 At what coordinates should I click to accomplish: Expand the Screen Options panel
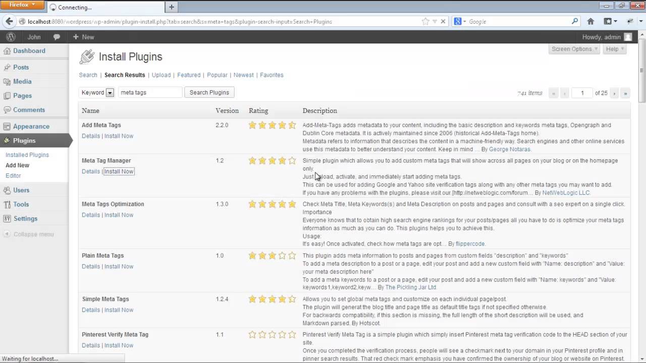pos(574,49)
